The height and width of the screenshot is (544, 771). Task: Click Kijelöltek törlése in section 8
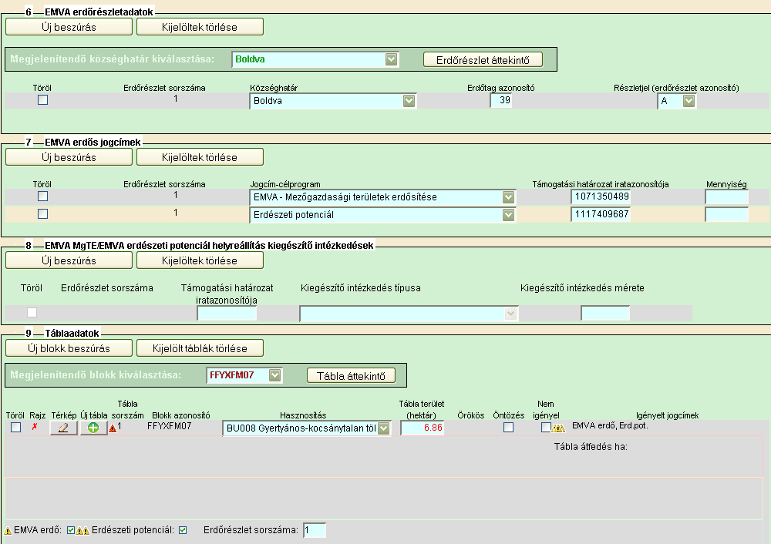(200, 260)
